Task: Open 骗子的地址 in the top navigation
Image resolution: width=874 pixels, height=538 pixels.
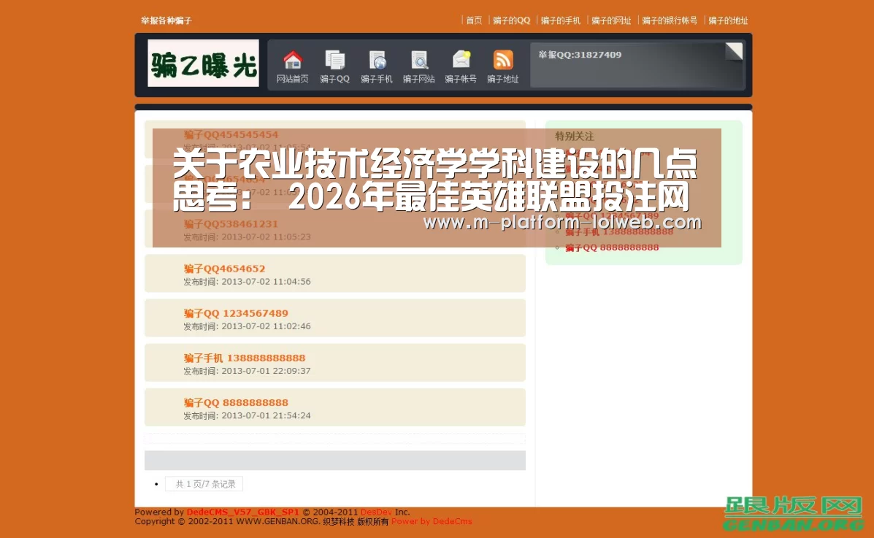Action: click(728, 20)
